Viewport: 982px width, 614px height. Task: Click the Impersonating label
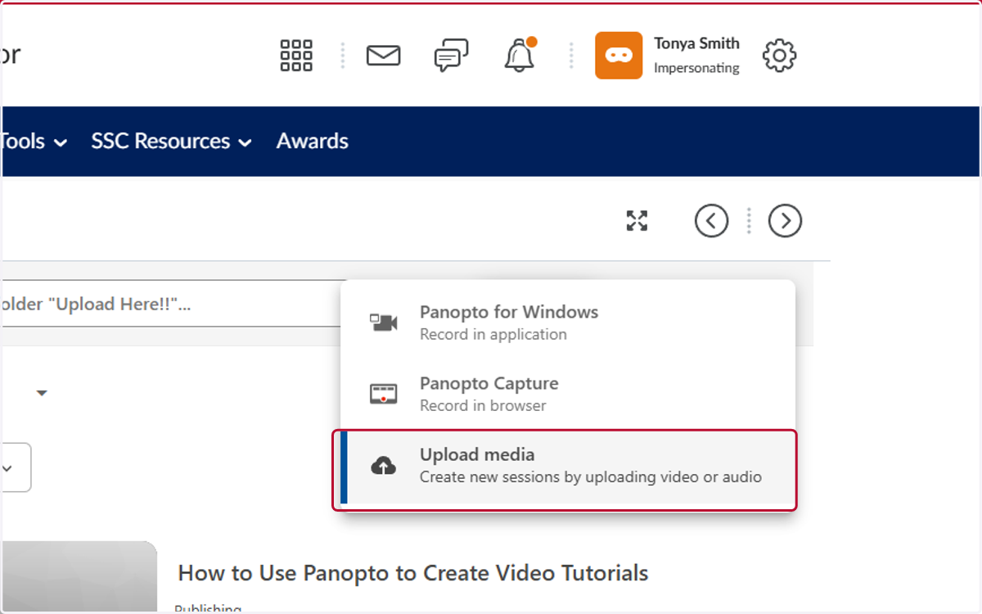(696, 68)
